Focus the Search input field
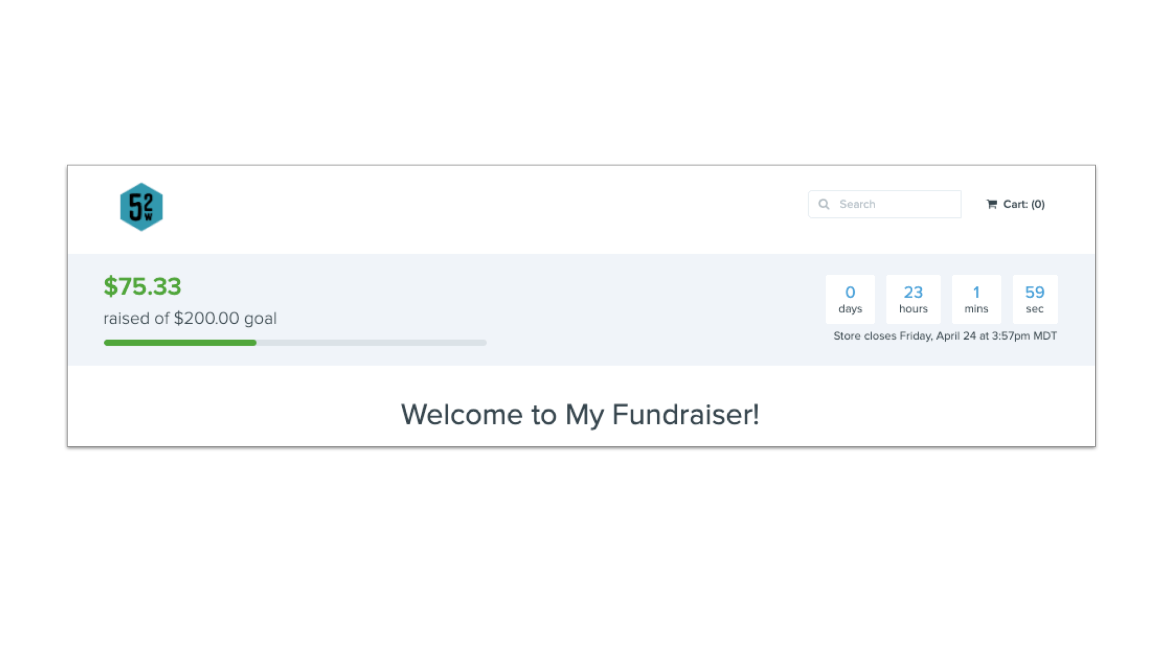 pos(884,204)
